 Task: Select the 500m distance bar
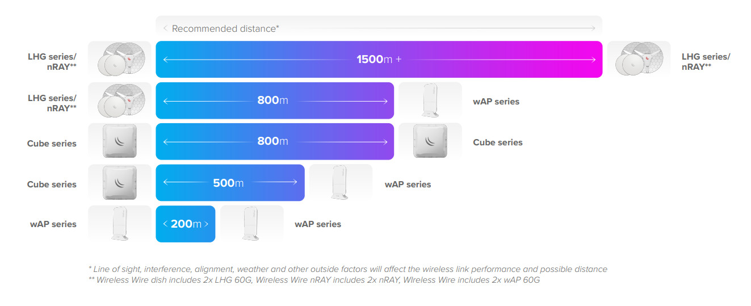tap(230, 182)
